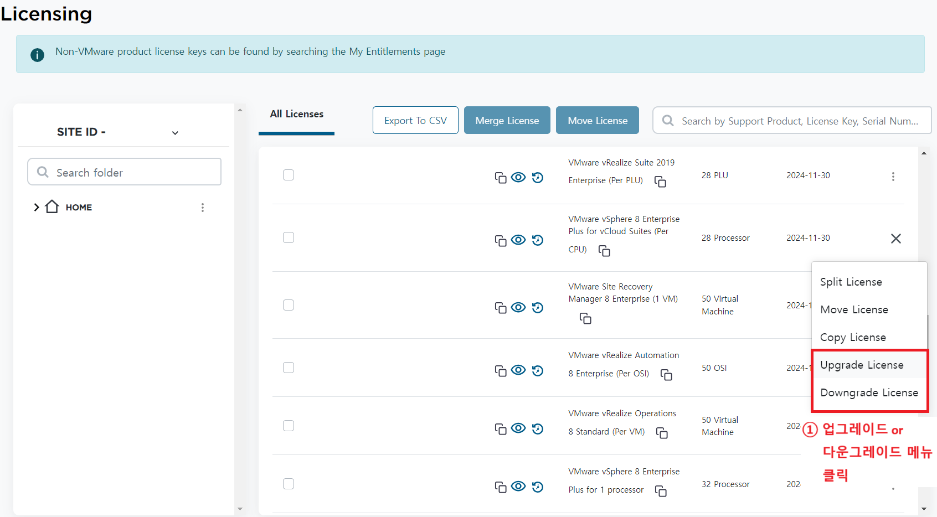Click history icon in vRealize Automation row

537,370
